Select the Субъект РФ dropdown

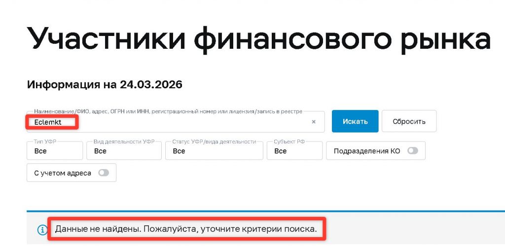[294, 151]
